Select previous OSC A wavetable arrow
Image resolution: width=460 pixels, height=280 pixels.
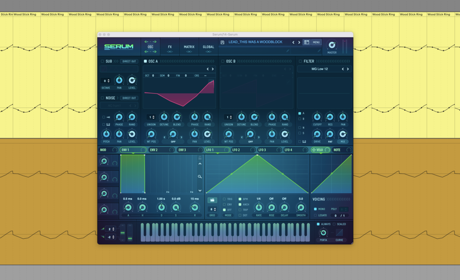tap(208, 69)
